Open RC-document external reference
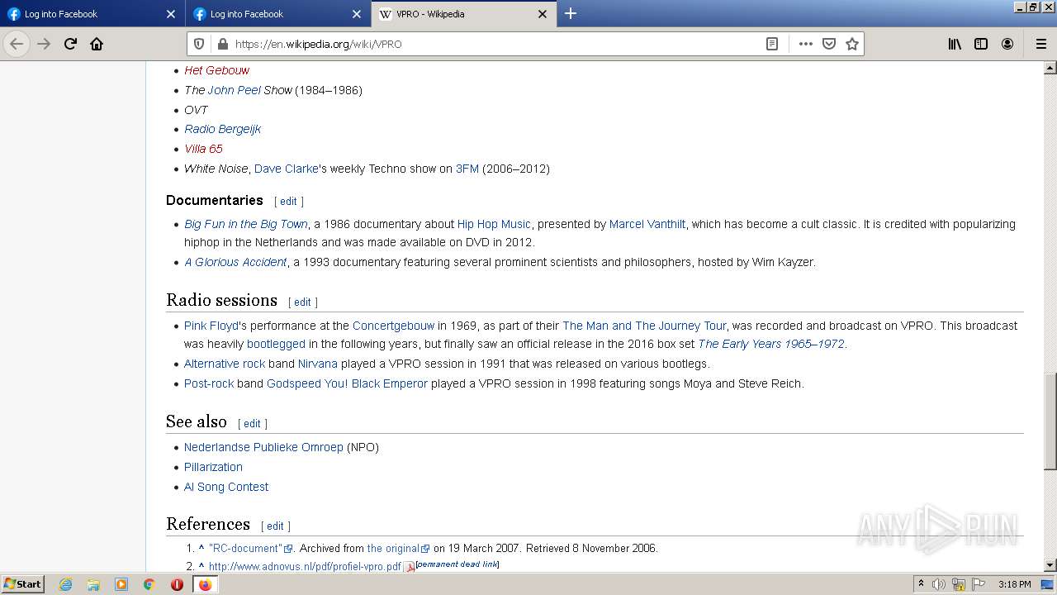The image size is (1057, 595). pyautogui.click(x=250, y=548)
